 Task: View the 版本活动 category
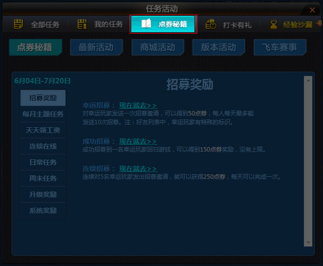pos(219,47)
